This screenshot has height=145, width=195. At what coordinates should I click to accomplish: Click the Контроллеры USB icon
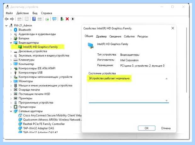click(15, 72)
